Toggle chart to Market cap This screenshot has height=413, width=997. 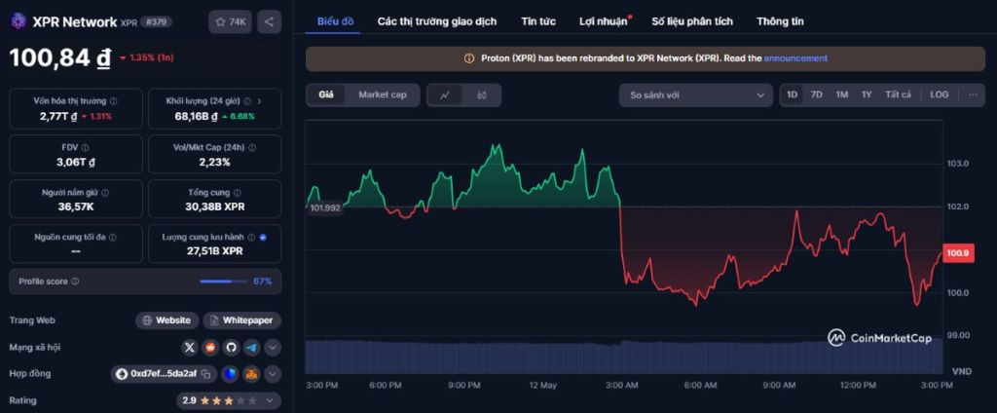point(383,95)
